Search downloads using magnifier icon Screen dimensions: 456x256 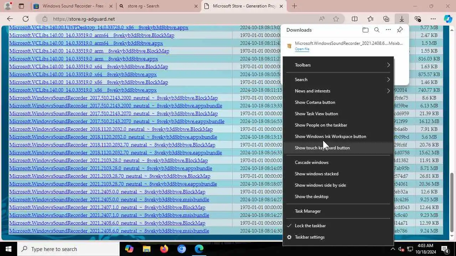[377, 30]
